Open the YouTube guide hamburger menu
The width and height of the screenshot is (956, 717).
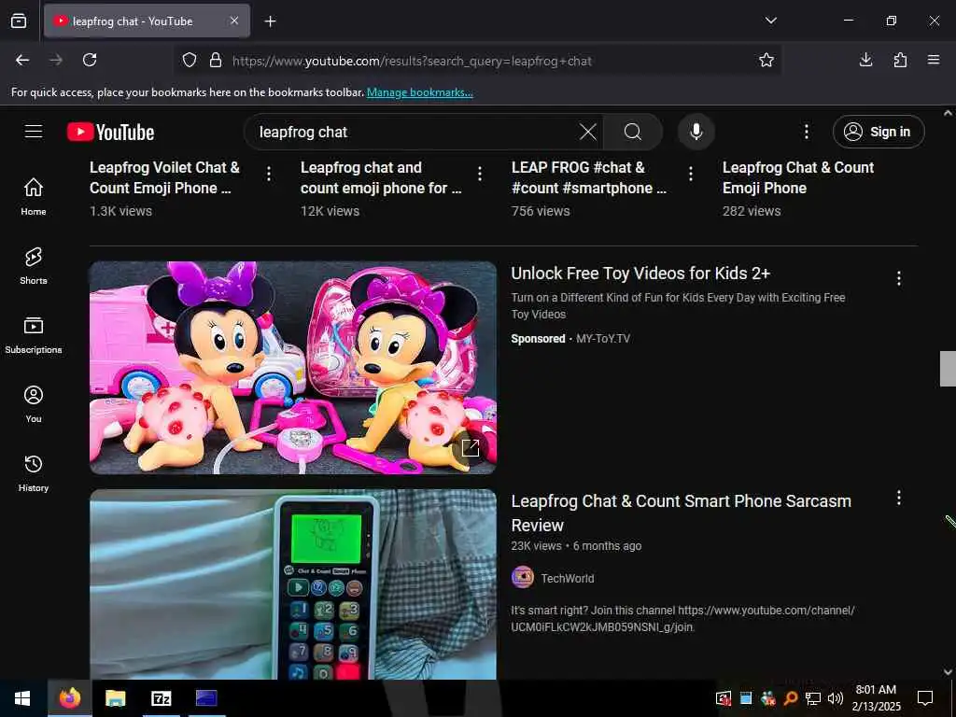[34, 131]
